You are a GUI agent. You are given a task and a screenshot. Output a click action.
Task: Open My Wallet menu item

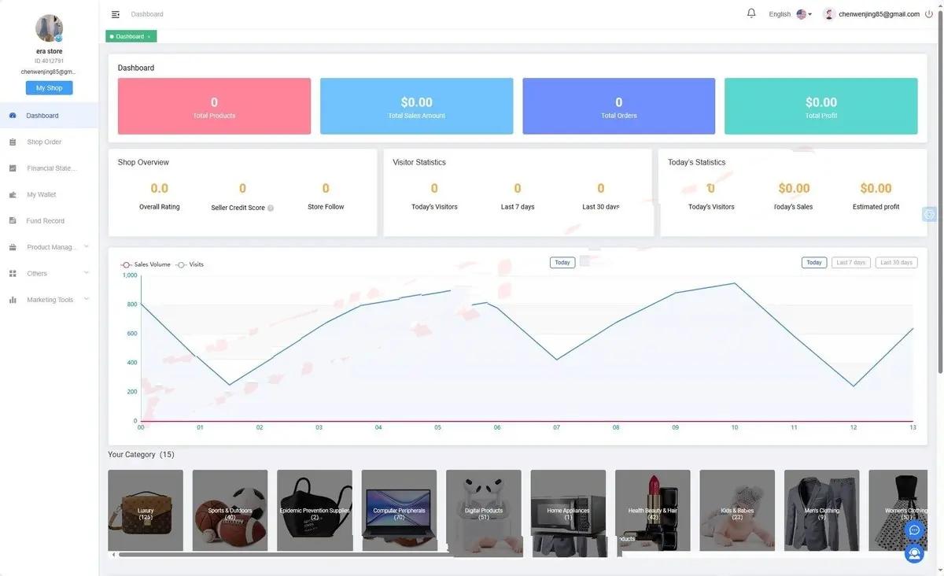50,194
